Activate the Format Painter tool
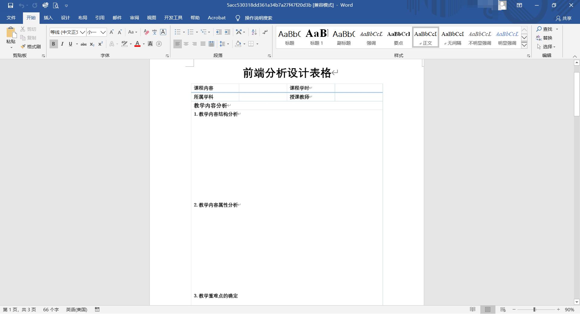The width and height of the screenshot is (580, 314). (31, 46)
